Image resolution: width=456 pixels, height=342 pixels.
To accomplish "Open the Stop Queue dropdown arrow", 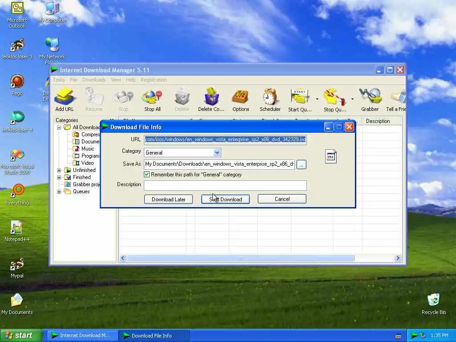I will pyautogui.click(x=352, y=99).
